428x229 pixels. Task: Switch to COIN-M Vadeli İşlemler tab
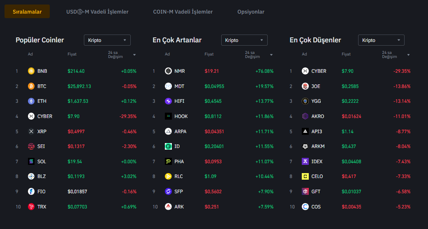183,12
